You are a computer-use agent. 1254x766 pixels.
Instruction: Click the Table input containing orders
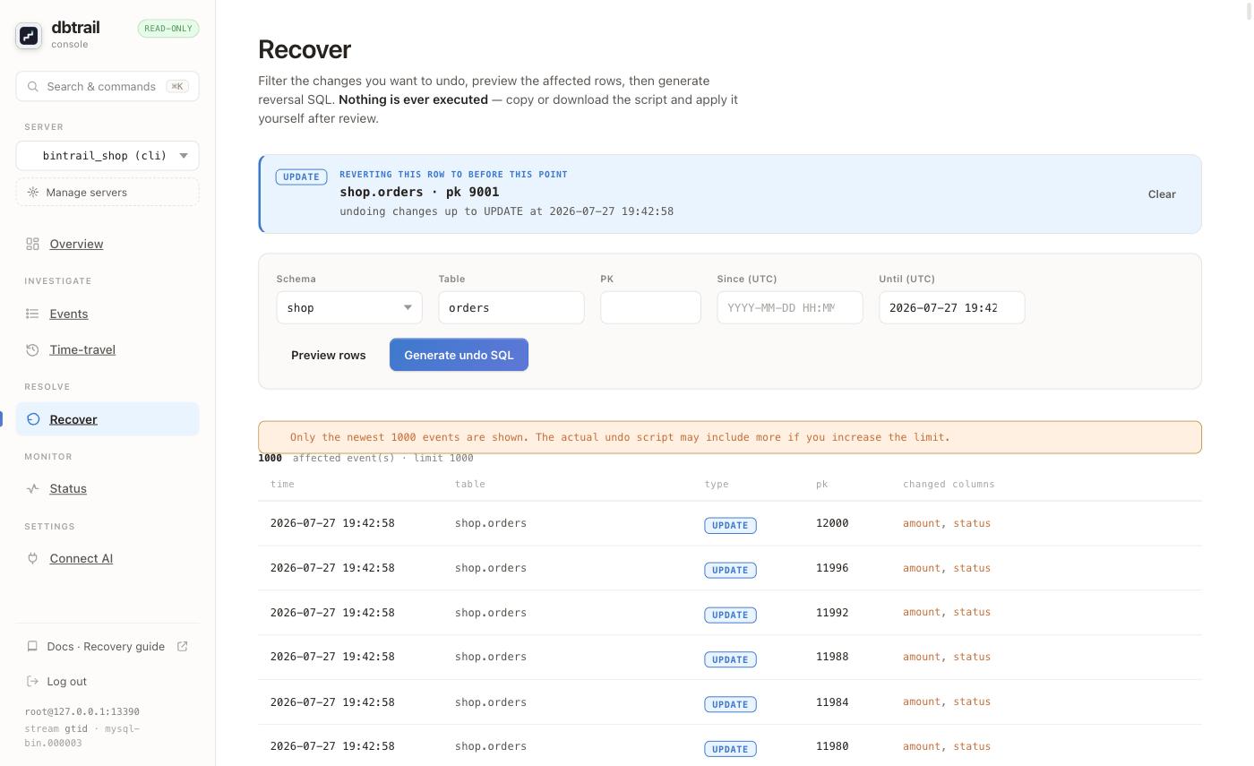pyautogui.click(x=511, y=307)
